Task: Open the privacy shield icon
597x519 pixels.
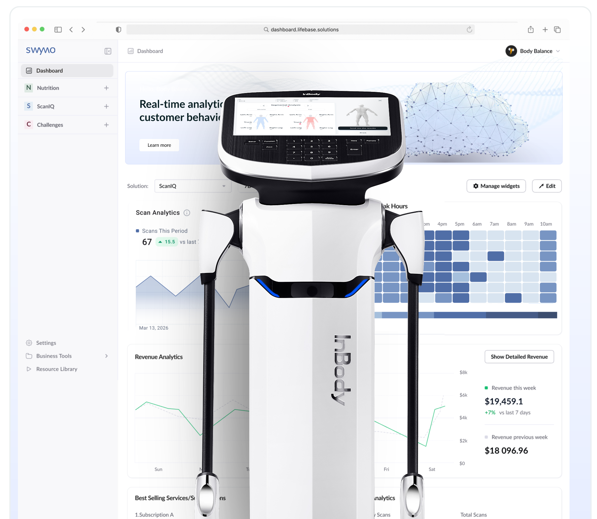Action: (x=119, y=30)
